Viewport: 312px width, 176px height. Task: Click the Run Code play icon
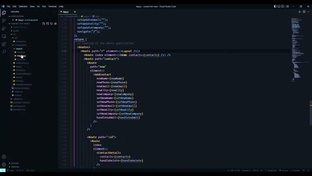pyautogui.click(x=300, y=12)
